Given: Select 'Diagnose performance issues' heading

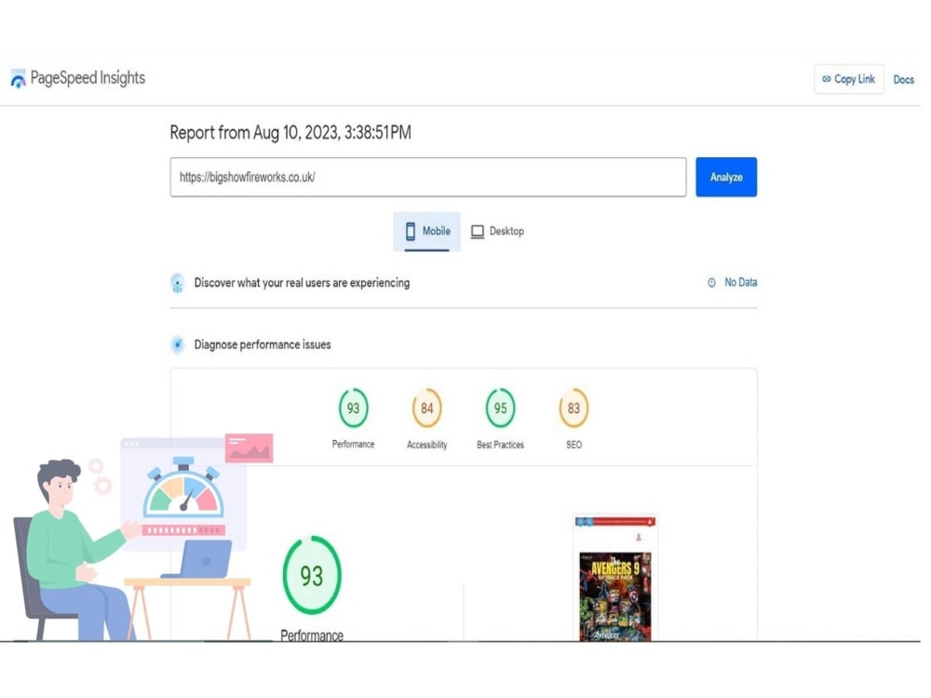Looking at the screenshot, I should 263,345.
